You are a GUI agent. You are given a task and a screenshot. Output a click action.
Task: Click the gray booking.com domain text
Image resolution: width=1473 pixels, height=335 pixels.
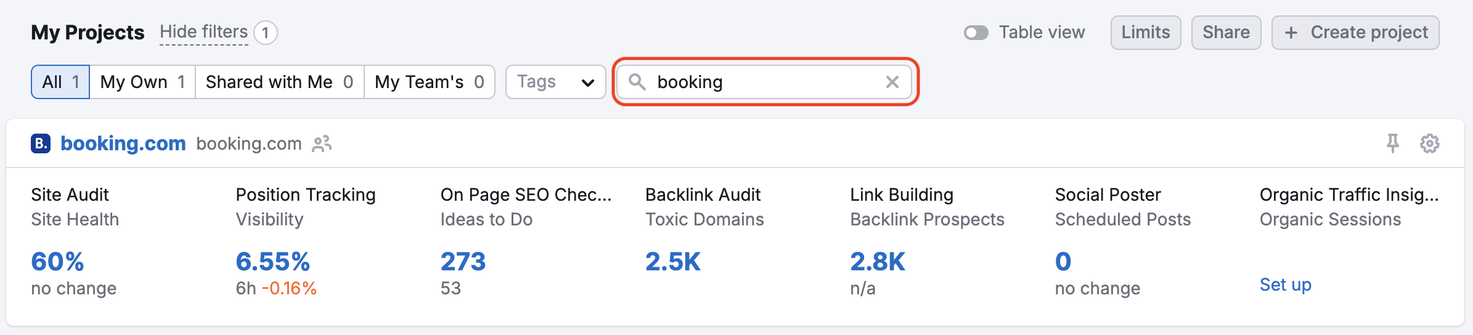pyautogui.click(x=249, y=143)
